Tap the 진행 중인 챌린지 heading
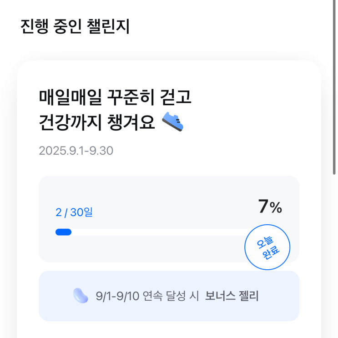Screen dimensions: 338x338 pos(75,26)
